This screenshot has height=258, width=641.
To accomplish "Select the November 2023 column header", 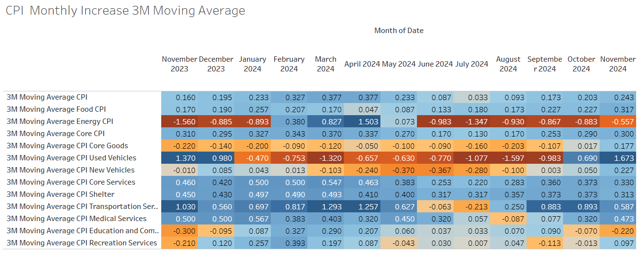I will tap(179, 64).
